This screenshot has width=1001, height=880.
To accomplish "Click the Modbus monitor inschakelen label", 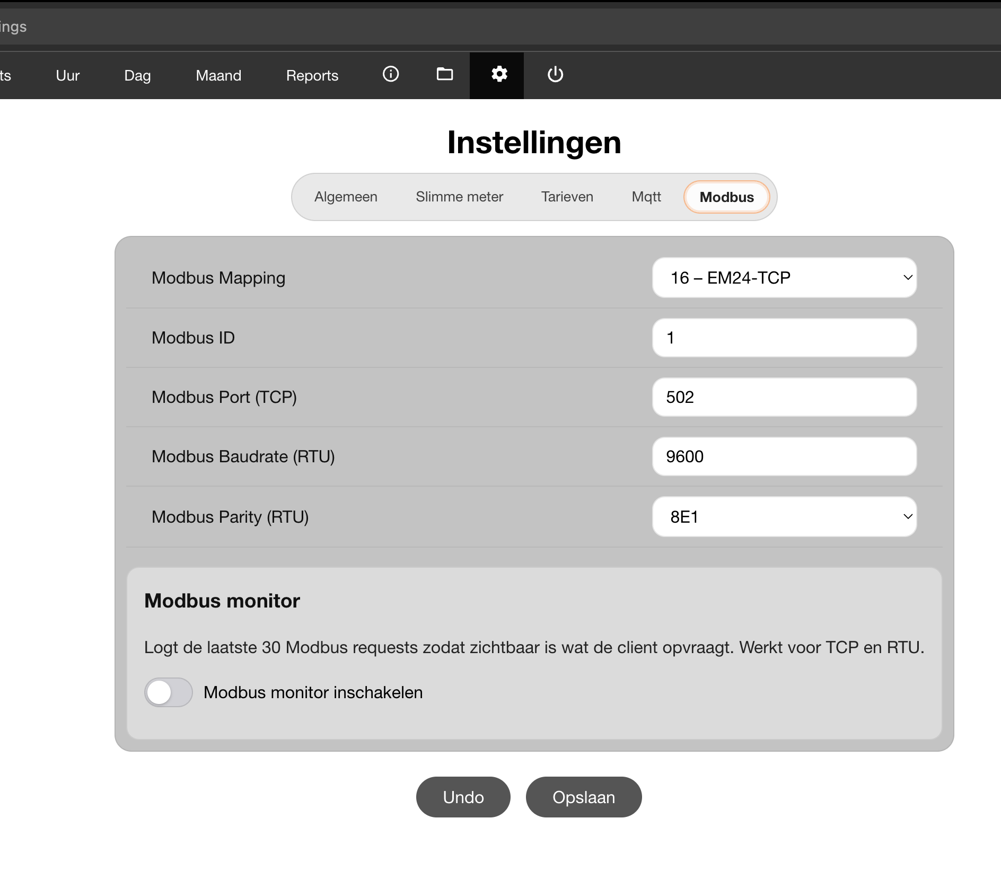I will click(313, 693).
